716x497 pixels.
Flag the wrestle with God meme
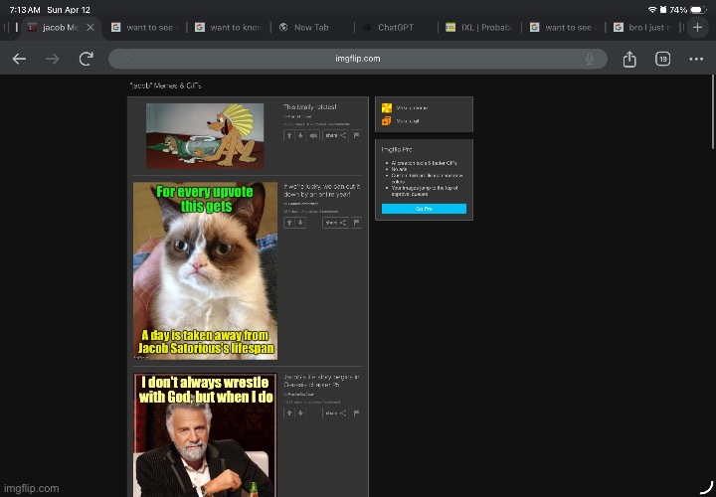click(x=357, y=414)
